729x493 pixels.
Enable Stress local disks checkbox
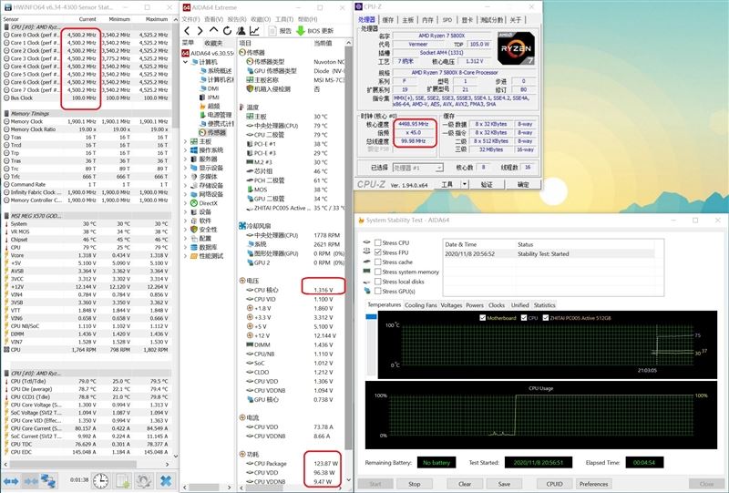(378, 282)
